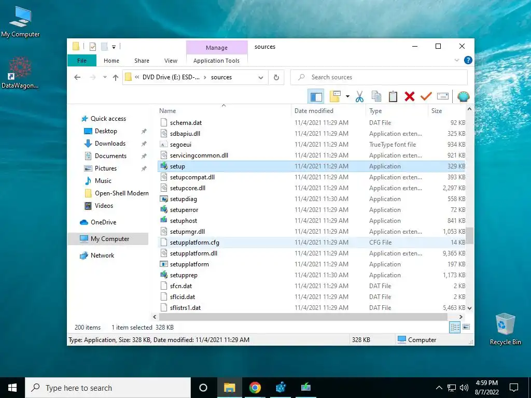531x398 pixels.
Task: Select Quick access in navigation pane
Action: click(x=108, y=119)
